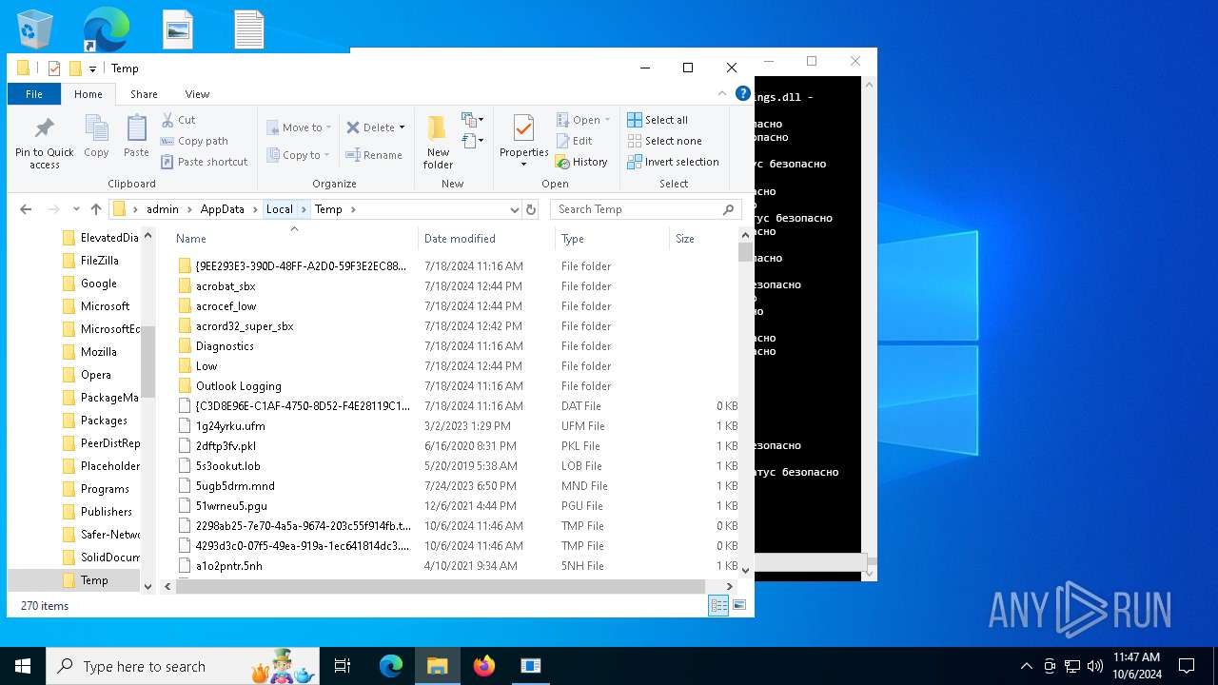Image resolution: width=1218 pixels, height=685 pixels.
Task: Click the address bar refresh button
Action: coord(531,209)
